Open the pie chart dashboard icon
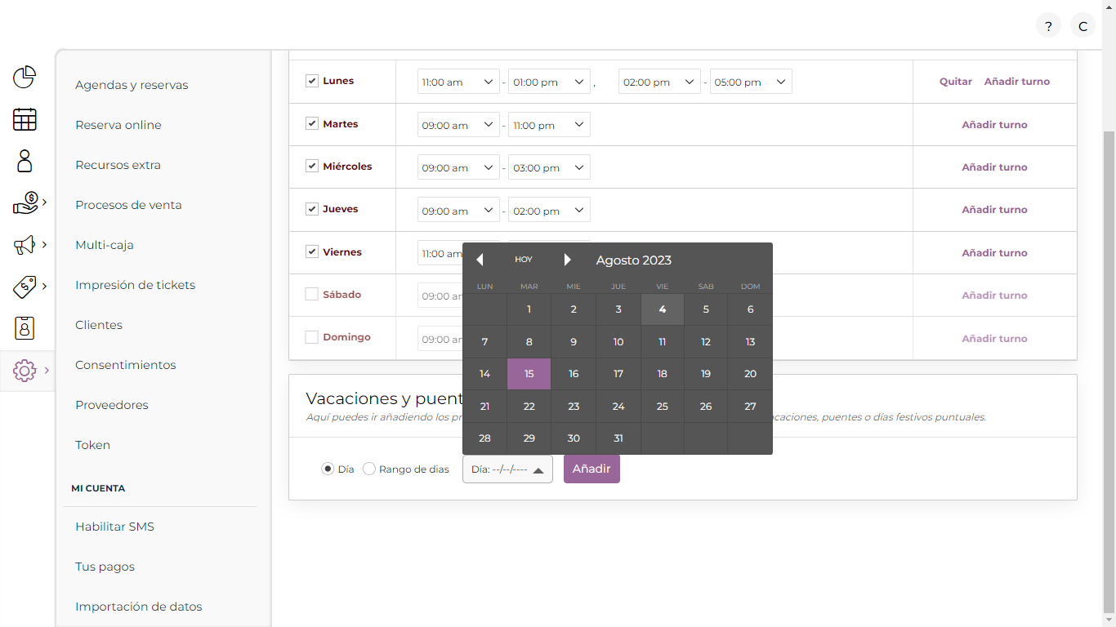The width and height of the screenshot is (1116, 627). 25,78
